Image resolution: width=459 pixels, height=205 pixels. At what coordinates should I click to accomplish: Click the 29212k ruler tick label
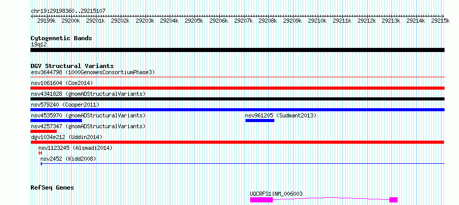[x=367, y=21]
